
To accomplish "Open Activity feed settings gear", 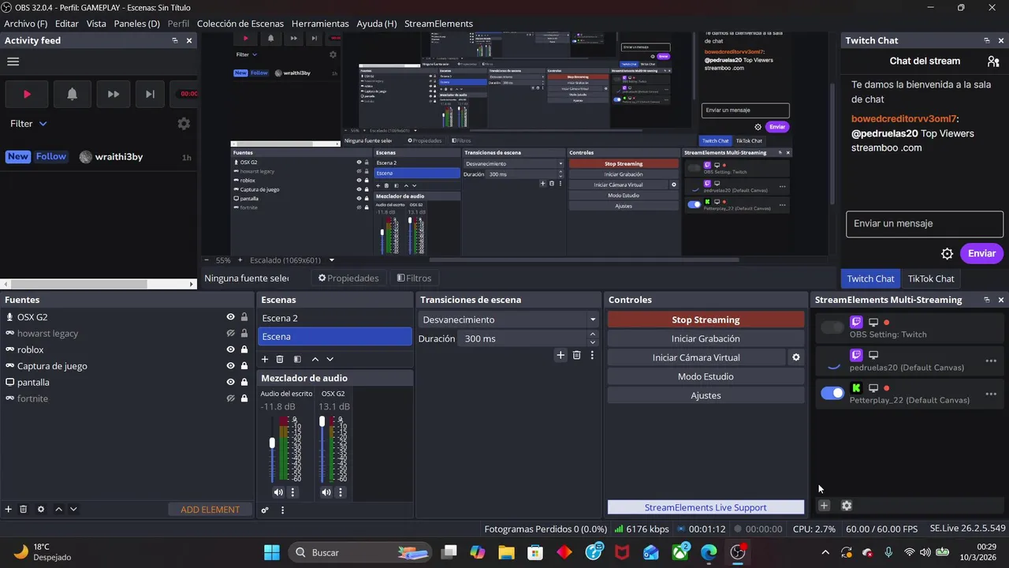I will click(184, 124).
